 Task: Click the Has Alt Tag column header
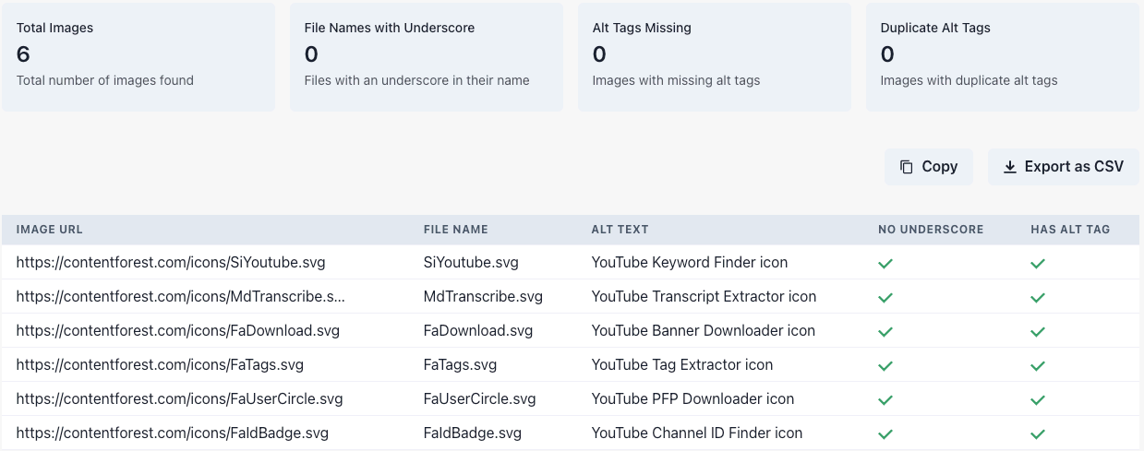[x=1070, y=230]
